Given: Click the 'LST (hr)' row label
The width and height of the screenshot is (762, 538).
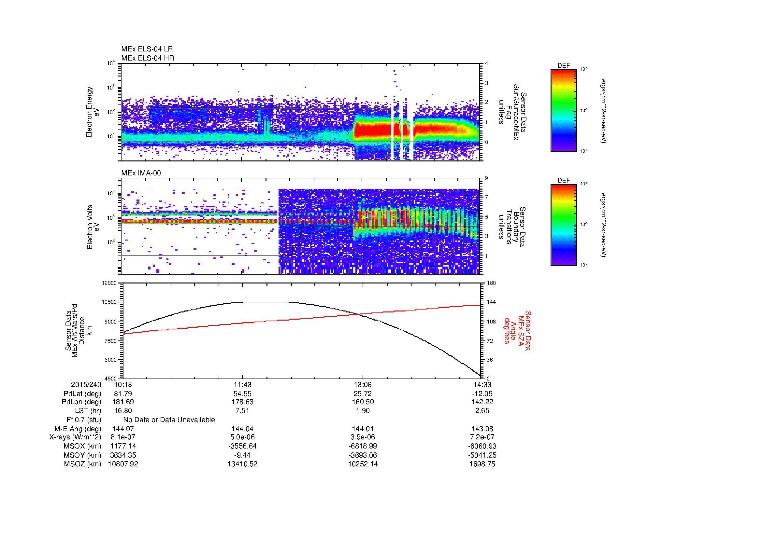Looking at the screenshot, I should point(88,411).
